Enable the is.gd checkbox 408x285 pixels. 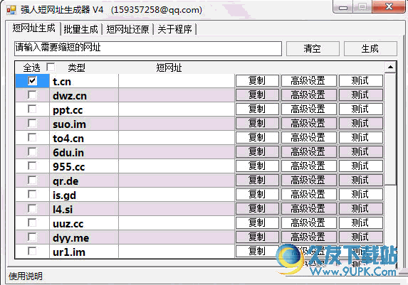32,194
